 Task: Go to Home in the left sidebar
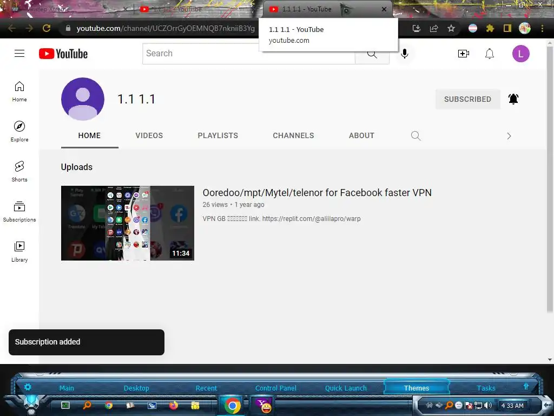19,92
